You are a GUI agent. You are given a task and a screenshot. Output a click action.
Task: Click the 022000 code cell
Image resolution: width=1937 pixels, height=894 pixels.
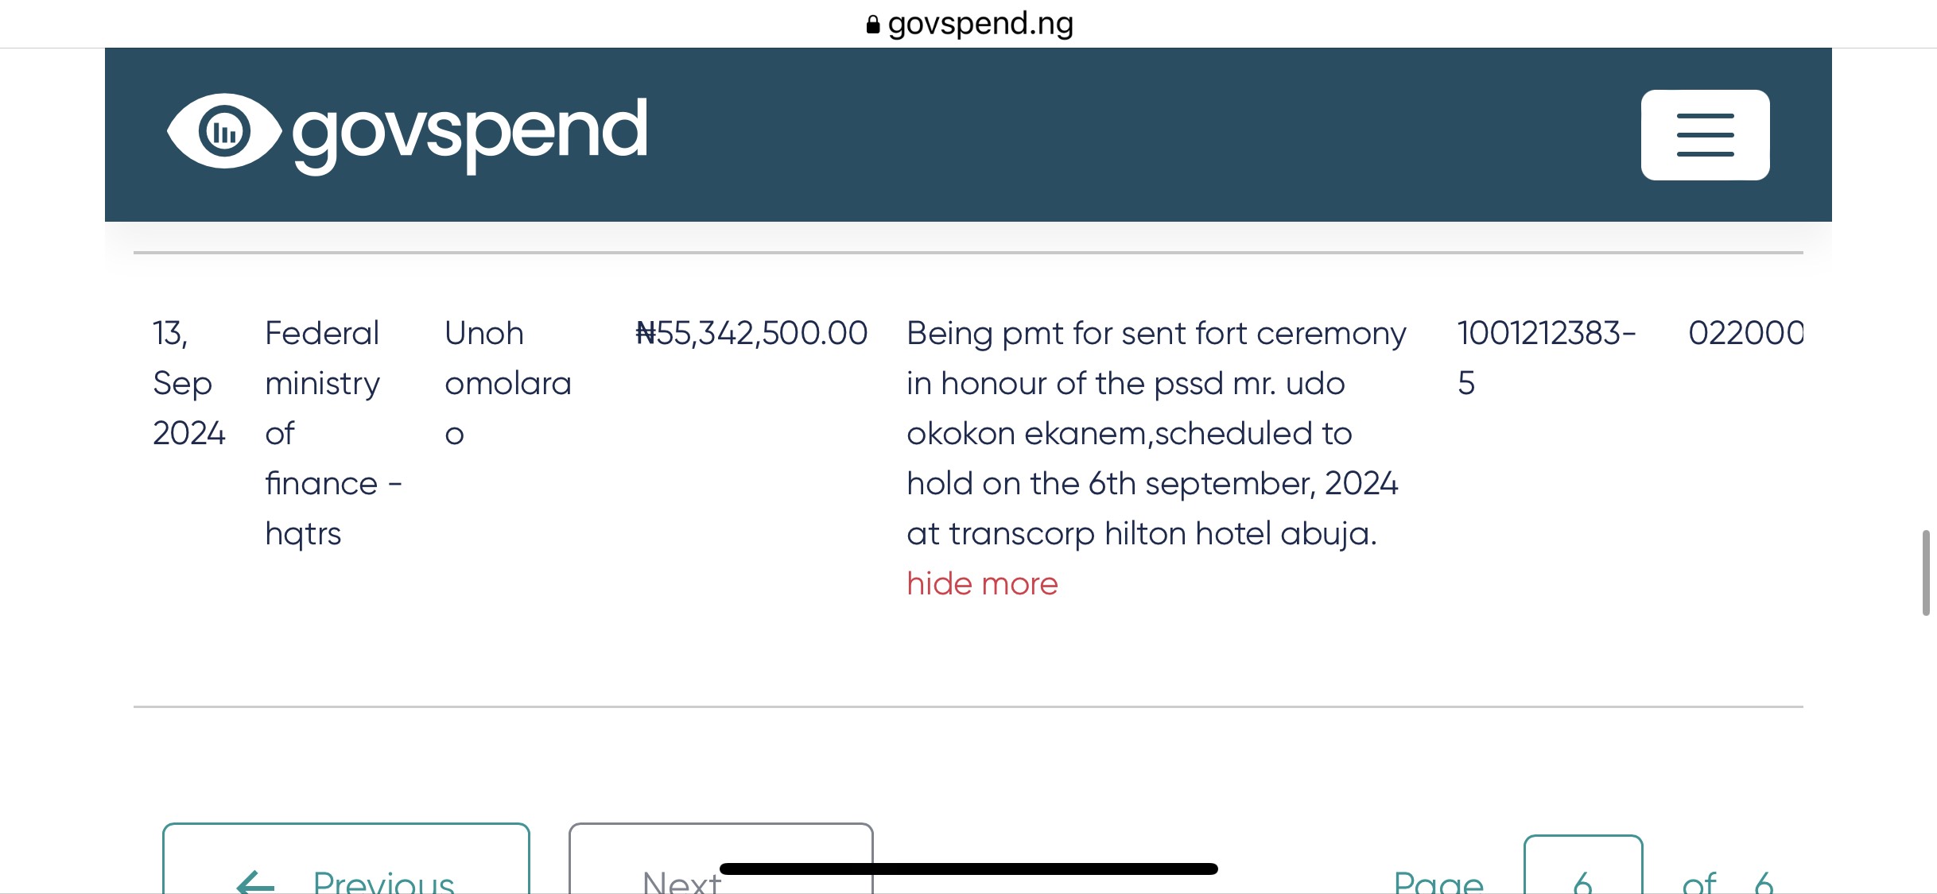point(1745,333)
